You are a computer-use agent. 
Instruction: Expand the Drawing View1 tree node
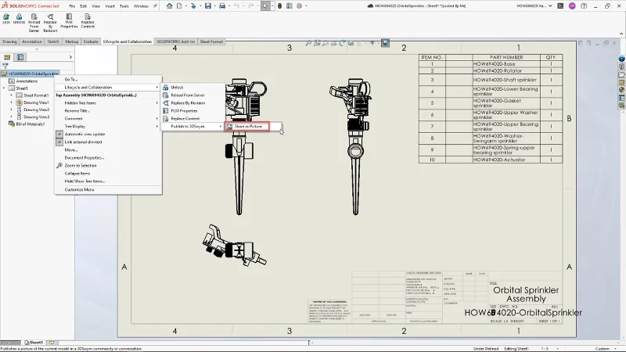[x=11, y=102]
